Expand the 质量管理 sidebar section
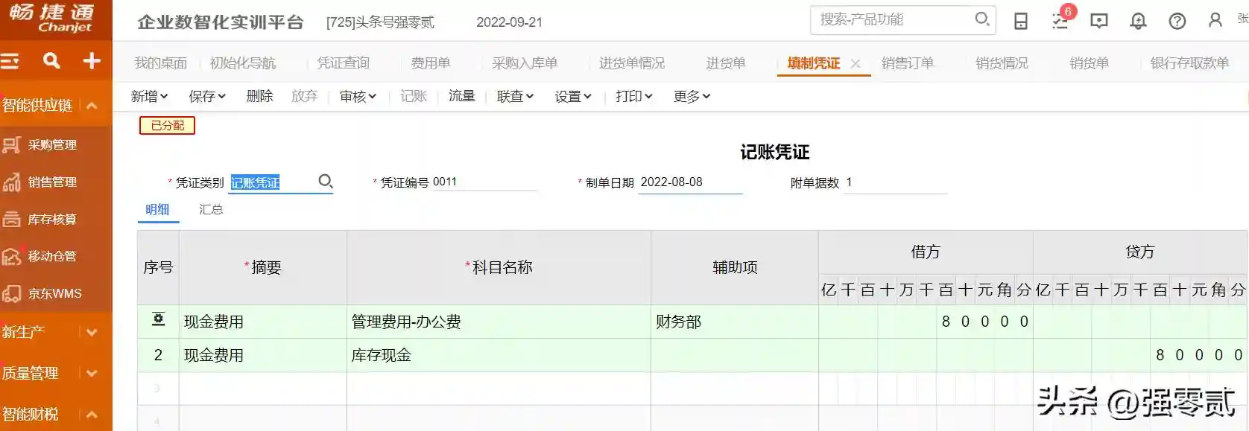The image size is (1249, 431). pyautogui.click(x=92, y=373)
